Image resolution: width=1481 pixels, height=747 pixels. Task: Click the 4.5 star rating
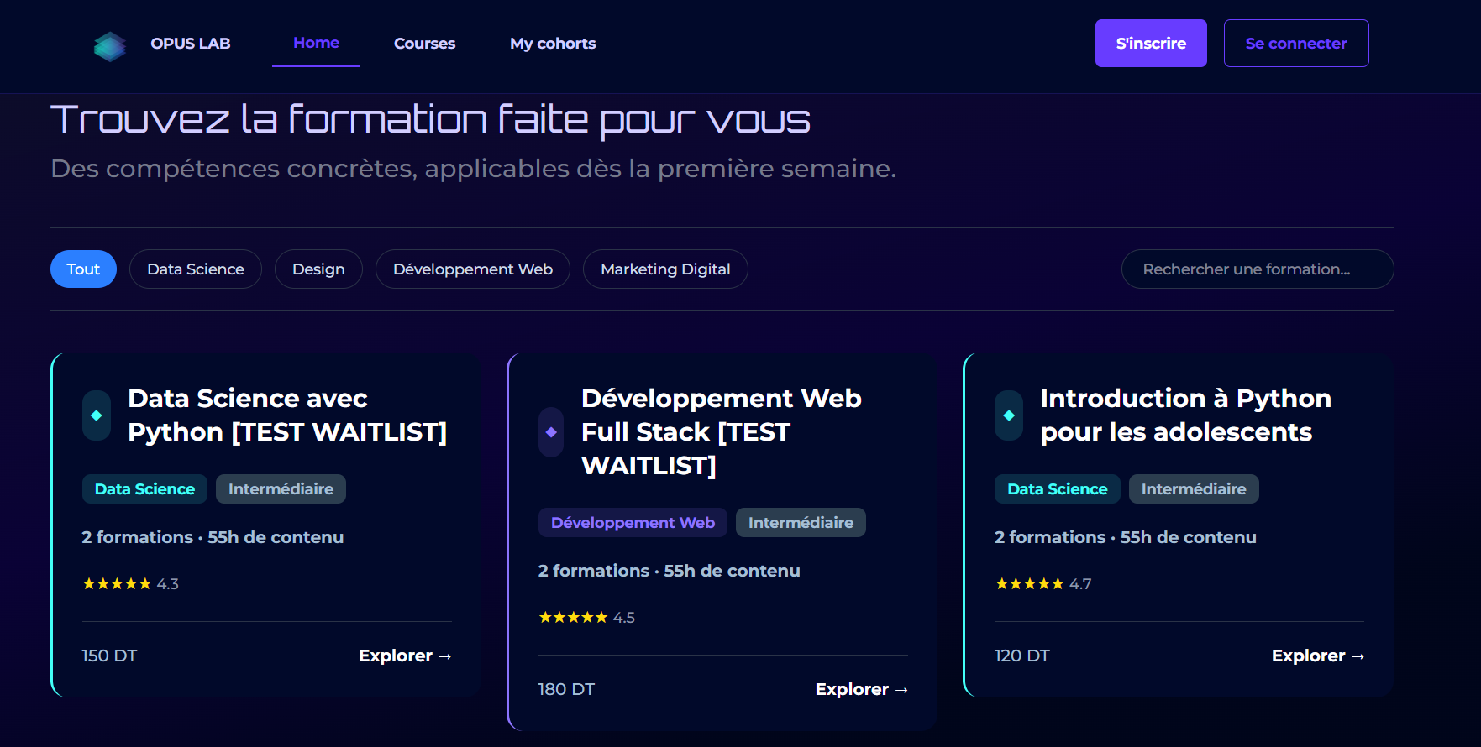click(586, 617)
